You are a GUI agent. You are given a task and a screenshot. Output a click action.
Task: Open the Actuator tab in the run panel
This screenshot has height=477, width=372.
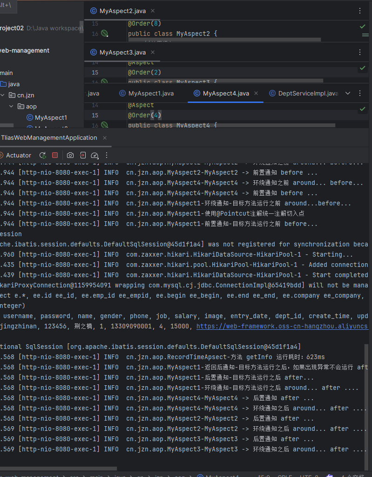coord(15,156)
